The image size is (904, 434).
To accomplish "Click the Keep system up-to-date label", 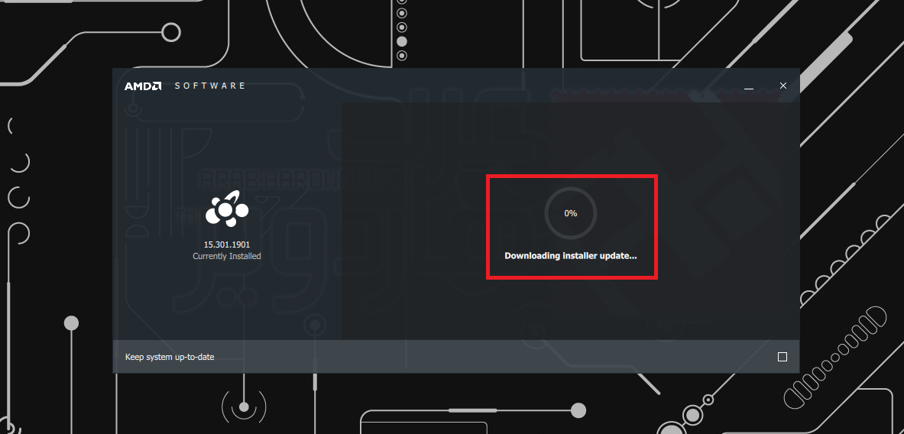I will point(170,358).
